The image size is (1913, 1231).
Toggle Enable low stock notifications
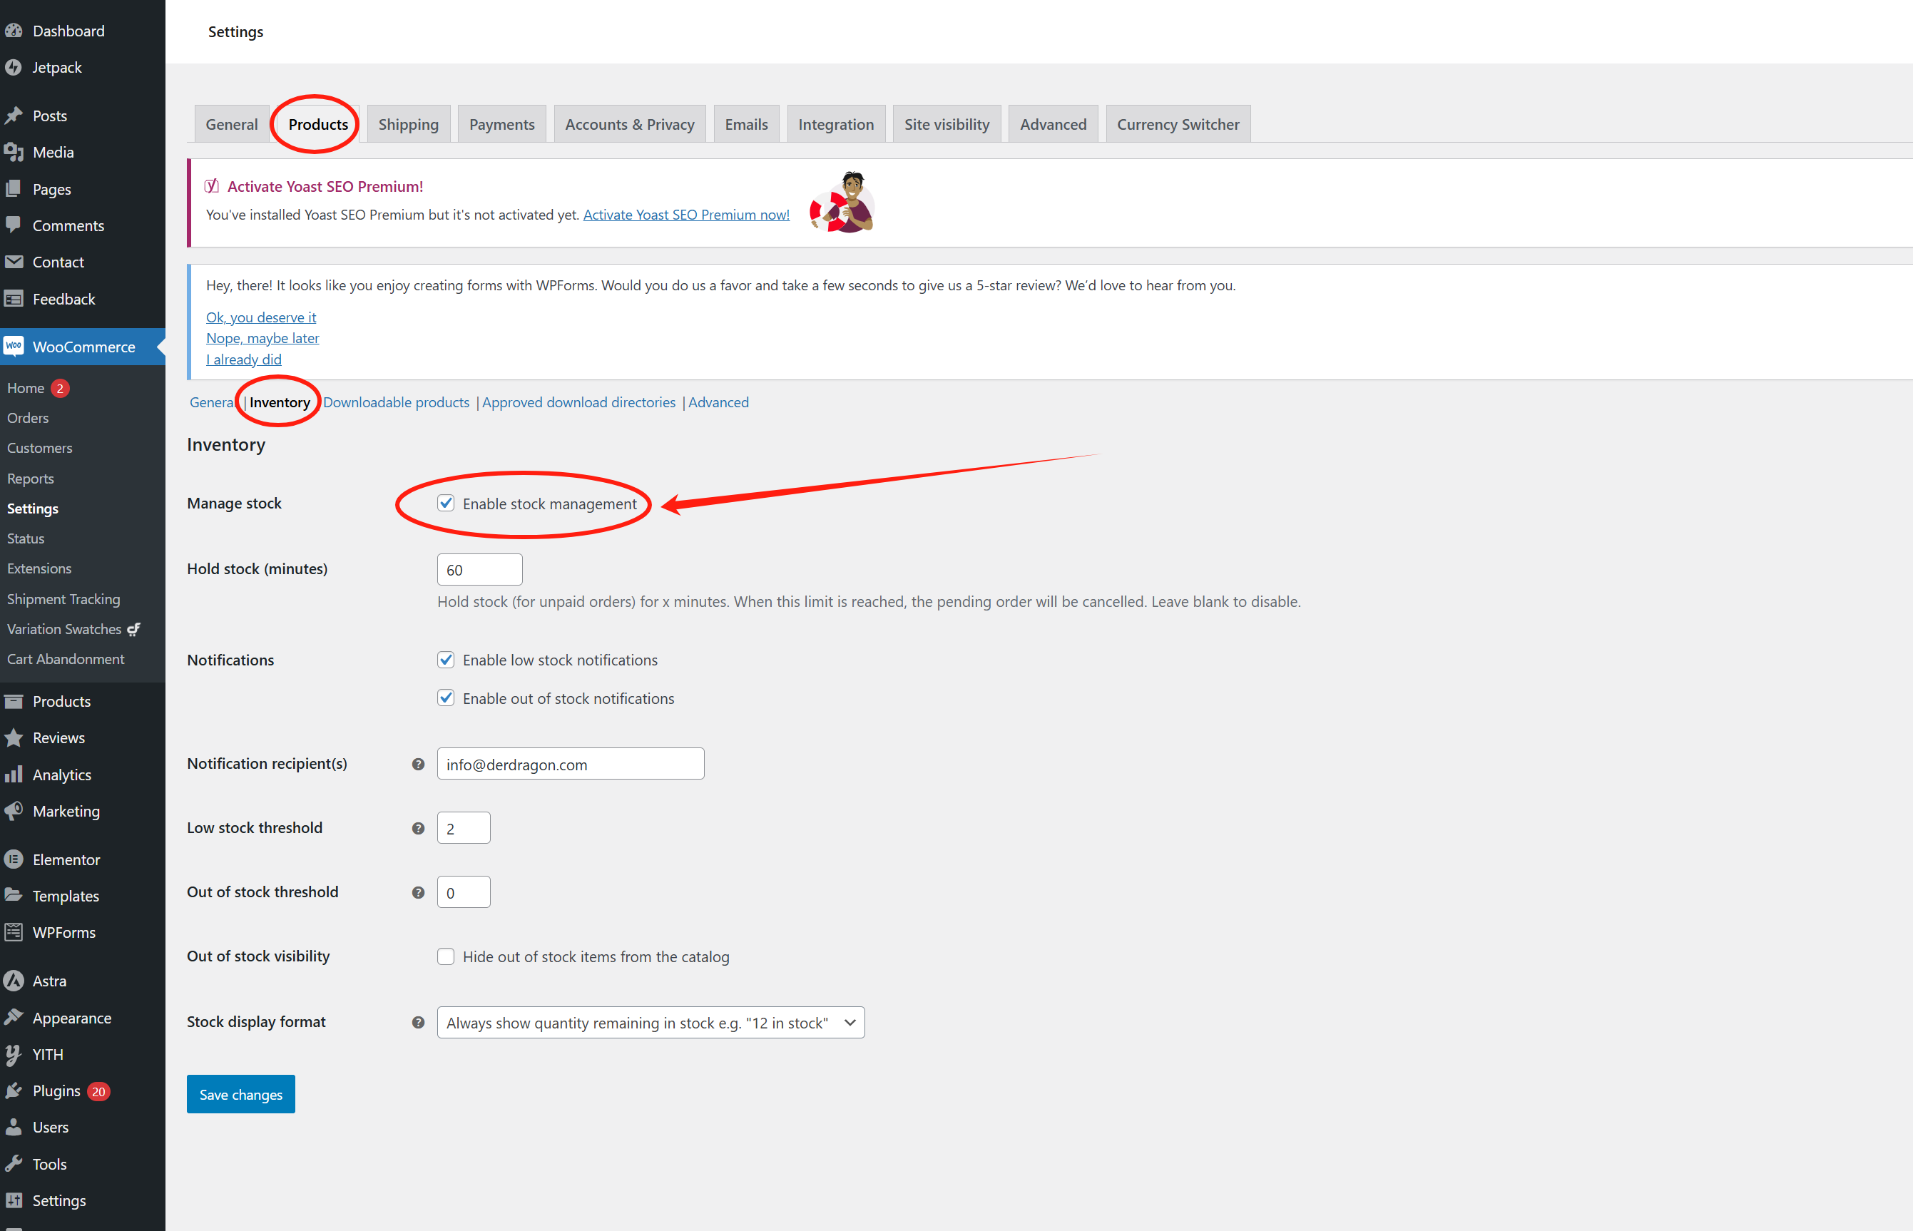(x=446, y=660)
